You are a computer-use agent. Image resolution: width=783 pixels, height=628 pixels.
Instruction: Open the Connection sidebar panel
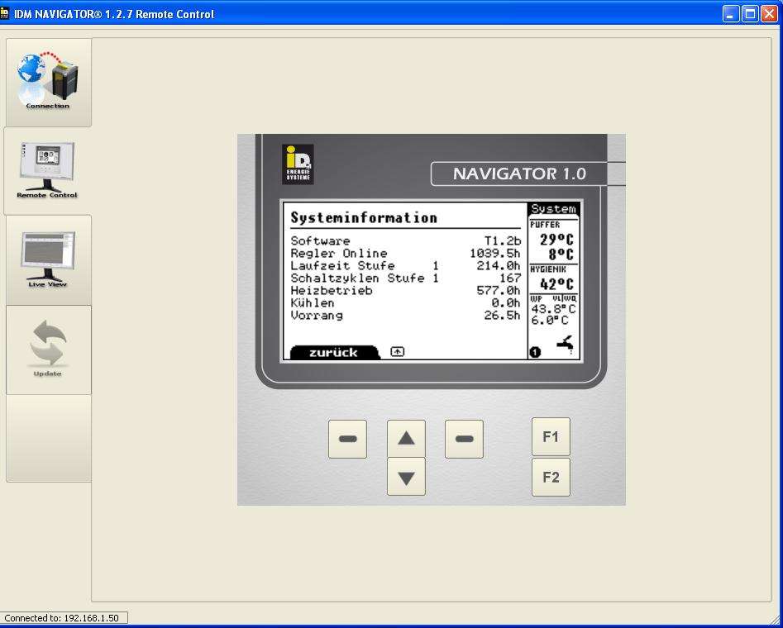(x=49, y=83)
